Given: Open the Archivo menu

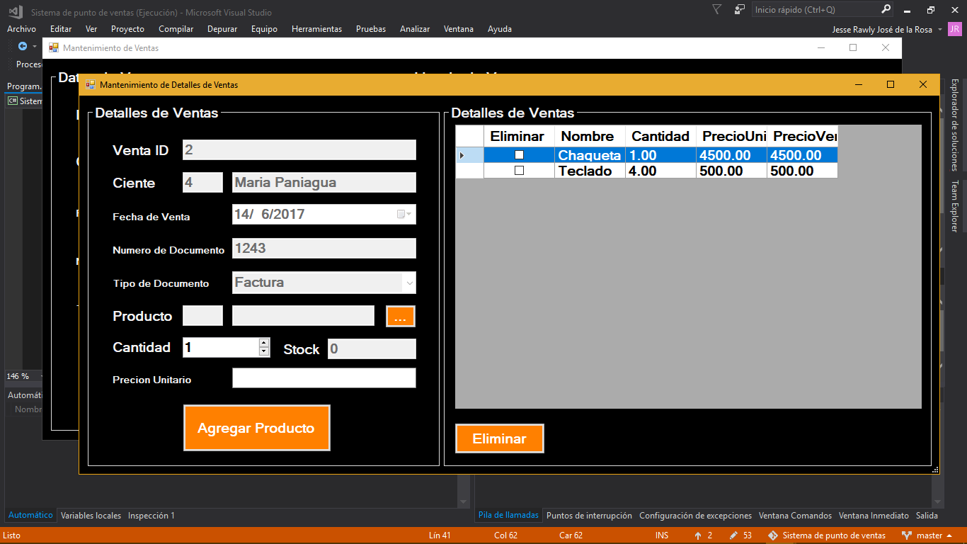Looking at the screenshot, I should tap(21, 29).
